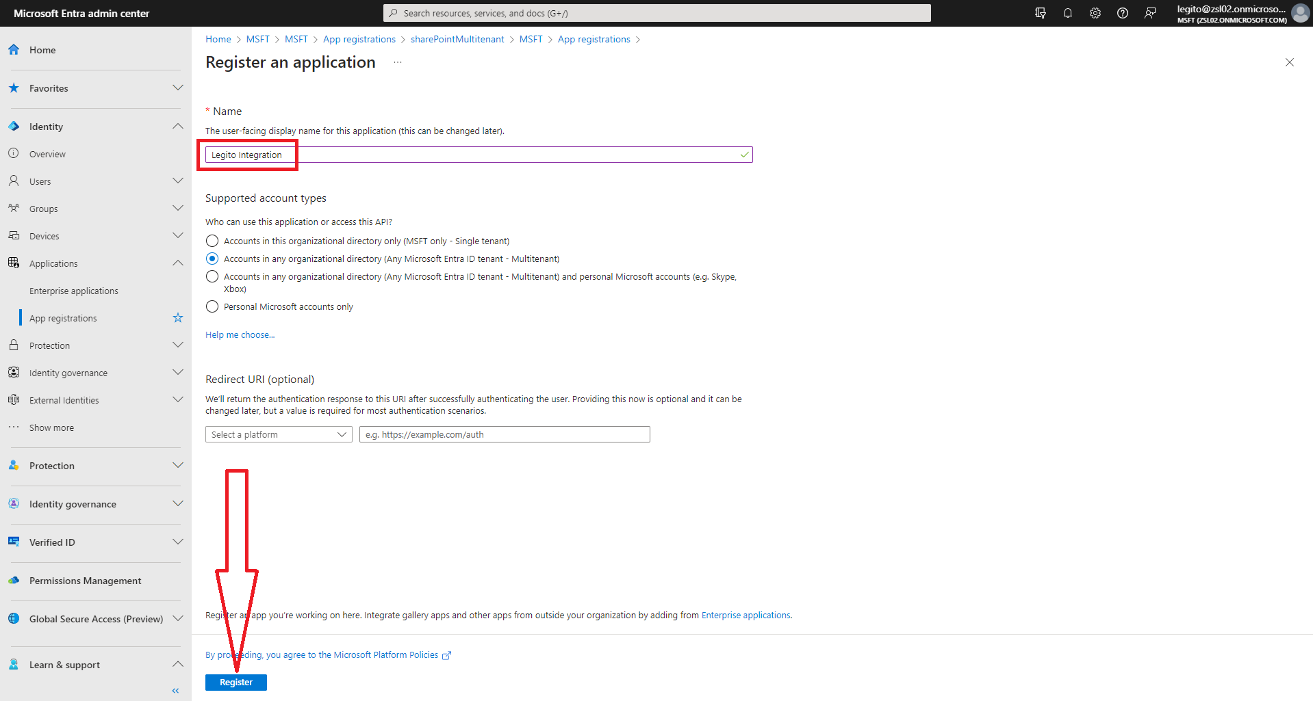1313x701 pixels.
Task: Collapse the Applications submenu chevron
Action: click(x=178, y=263)
